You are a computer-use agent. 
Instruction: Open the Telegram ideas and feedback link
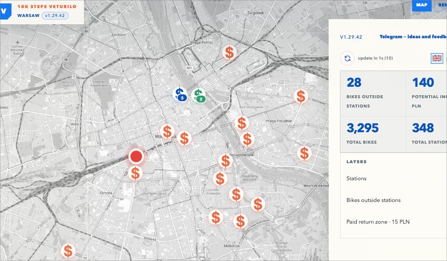(413, 37)
